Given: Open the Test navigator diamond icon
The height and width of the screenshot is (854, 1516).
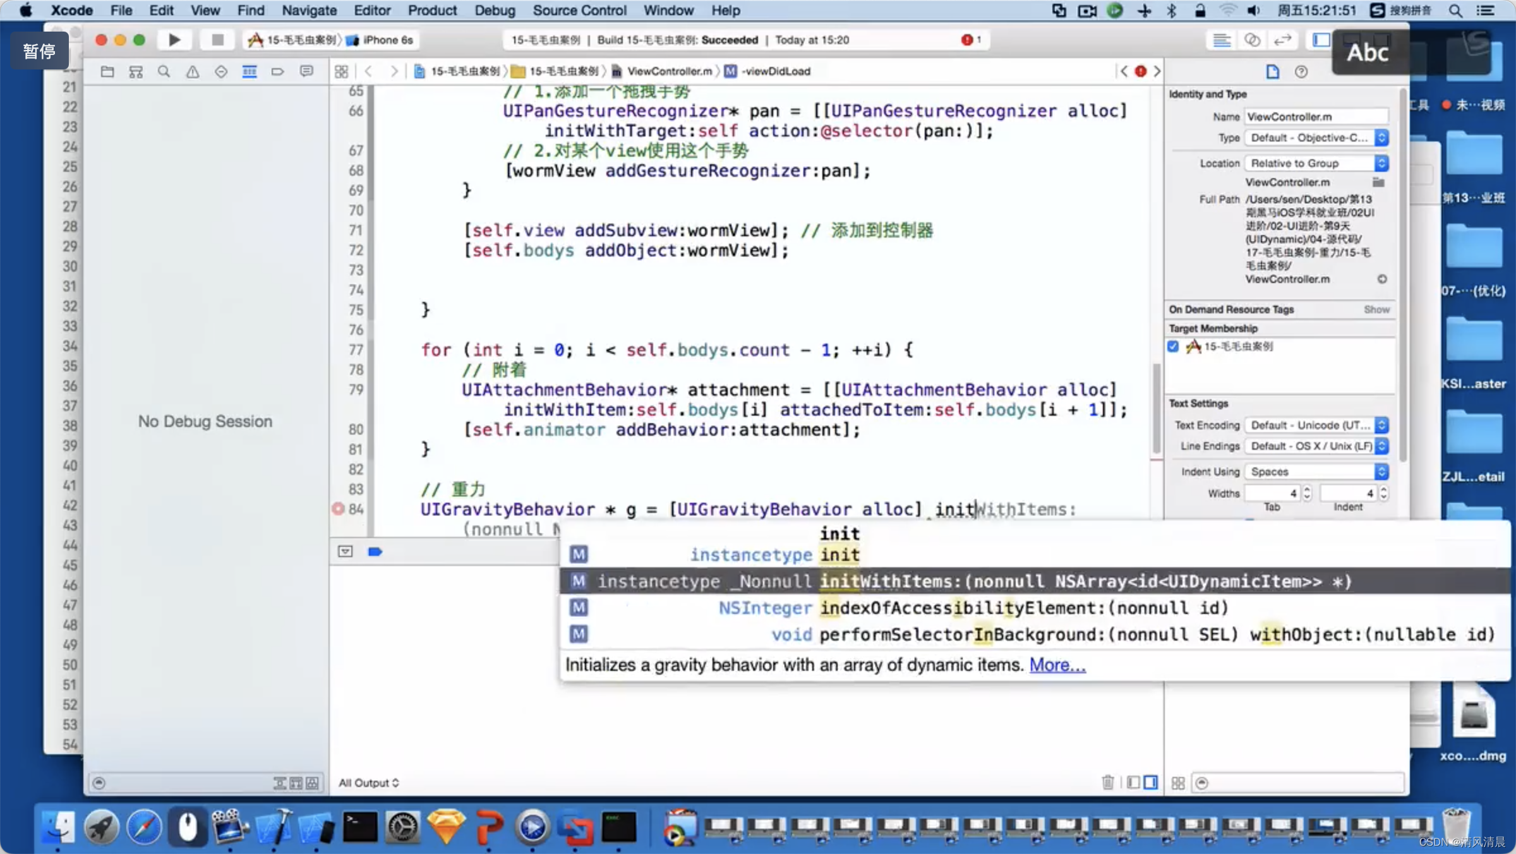Looking at the screenshot, I should [x=221, y=71].
